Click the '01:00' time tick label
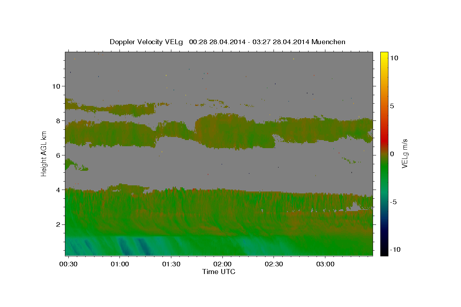This screenshot has width=461, height=307. [119, 264]
